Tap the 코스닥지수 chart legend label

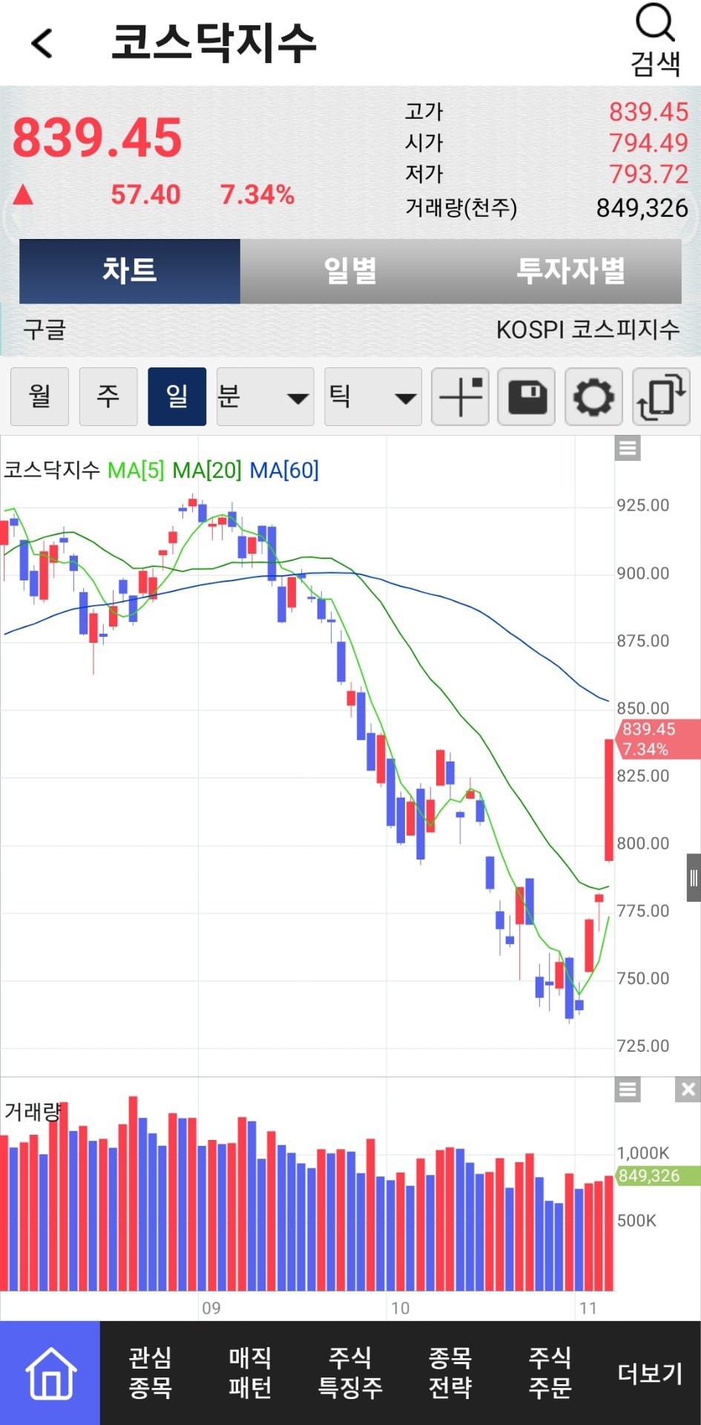click(x=52, y=470)
